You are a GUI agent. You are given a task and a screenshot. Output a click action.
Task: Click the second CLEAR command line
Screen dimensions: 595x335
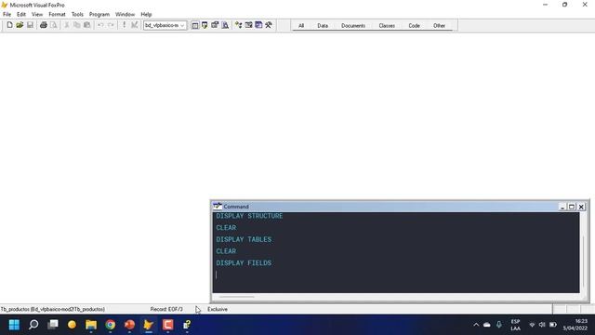[226, 251]
